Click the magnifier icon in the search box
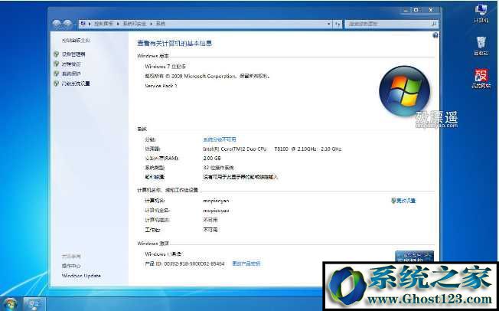The height and width of the screenshot is (311, 499). [434, 24]
